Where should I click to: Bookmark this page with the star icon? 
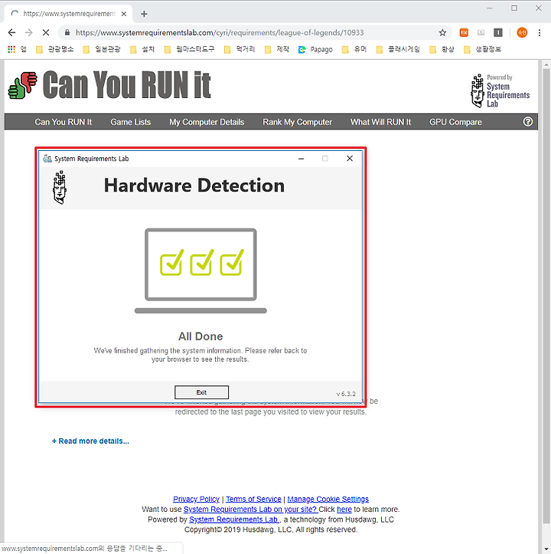(x=442, y=33)
